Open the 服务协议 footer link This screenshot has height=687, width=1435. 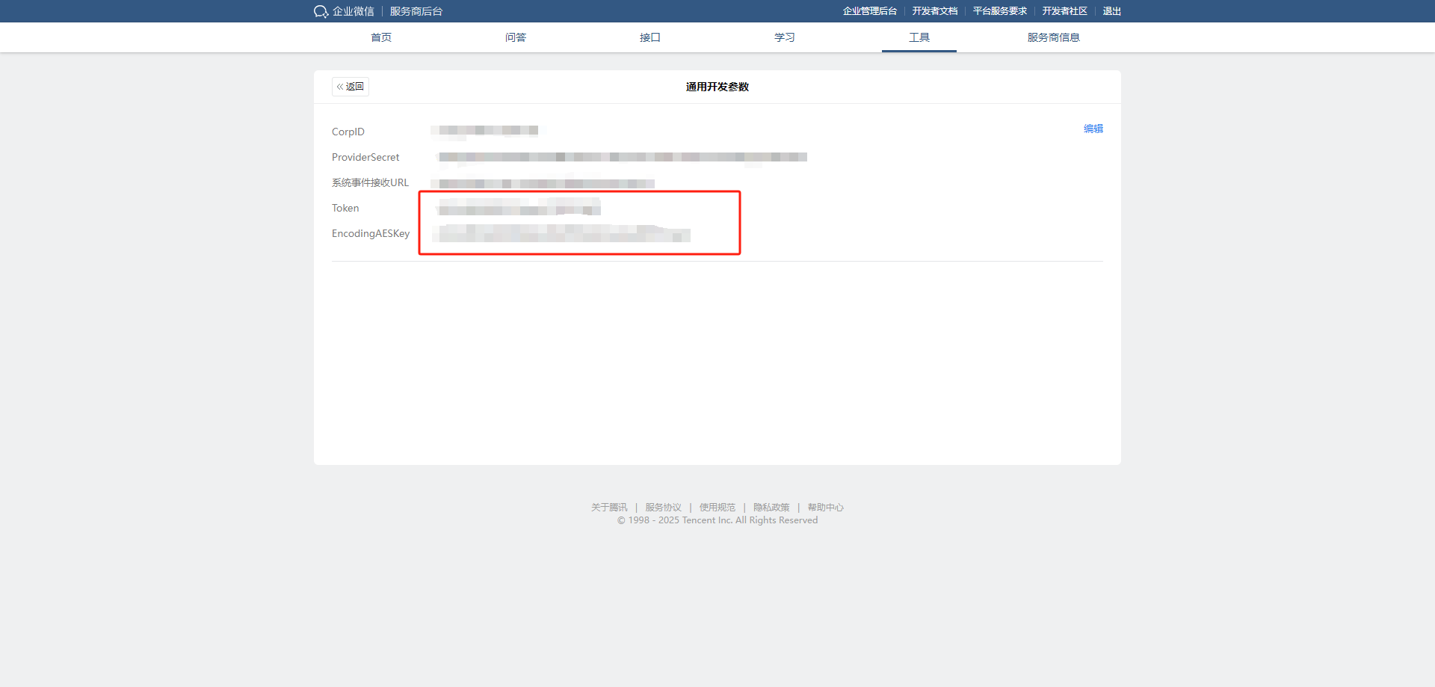coord(663,508)
